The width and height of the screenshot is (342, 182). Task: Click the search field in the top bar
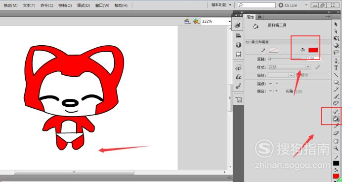256,5
